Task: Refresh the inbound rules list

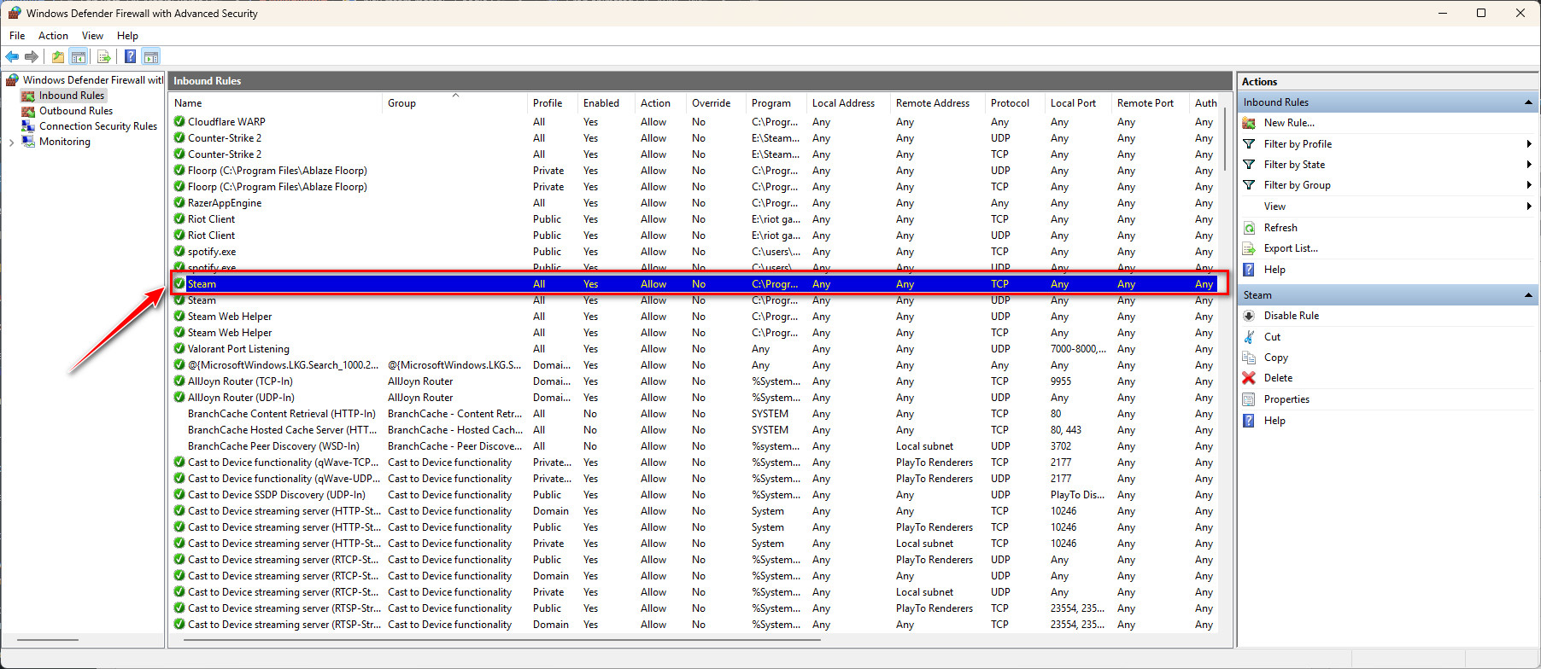Action: coord(1280,228)
